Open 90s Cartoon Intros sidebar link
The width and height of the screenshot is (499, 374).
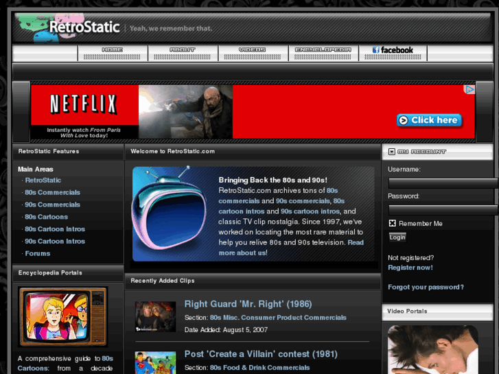(x=55, y=242)
